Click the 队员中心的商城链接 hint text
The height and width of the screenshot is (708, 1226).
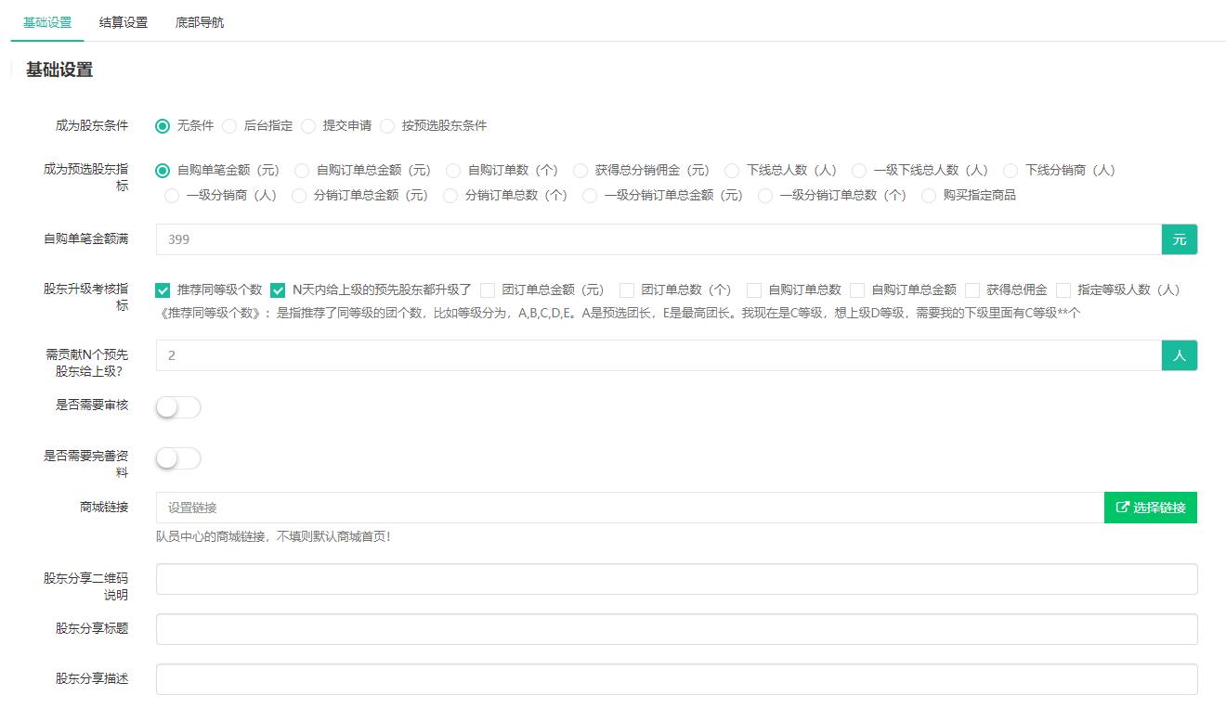pyautogui.click(x=273, y=536)
